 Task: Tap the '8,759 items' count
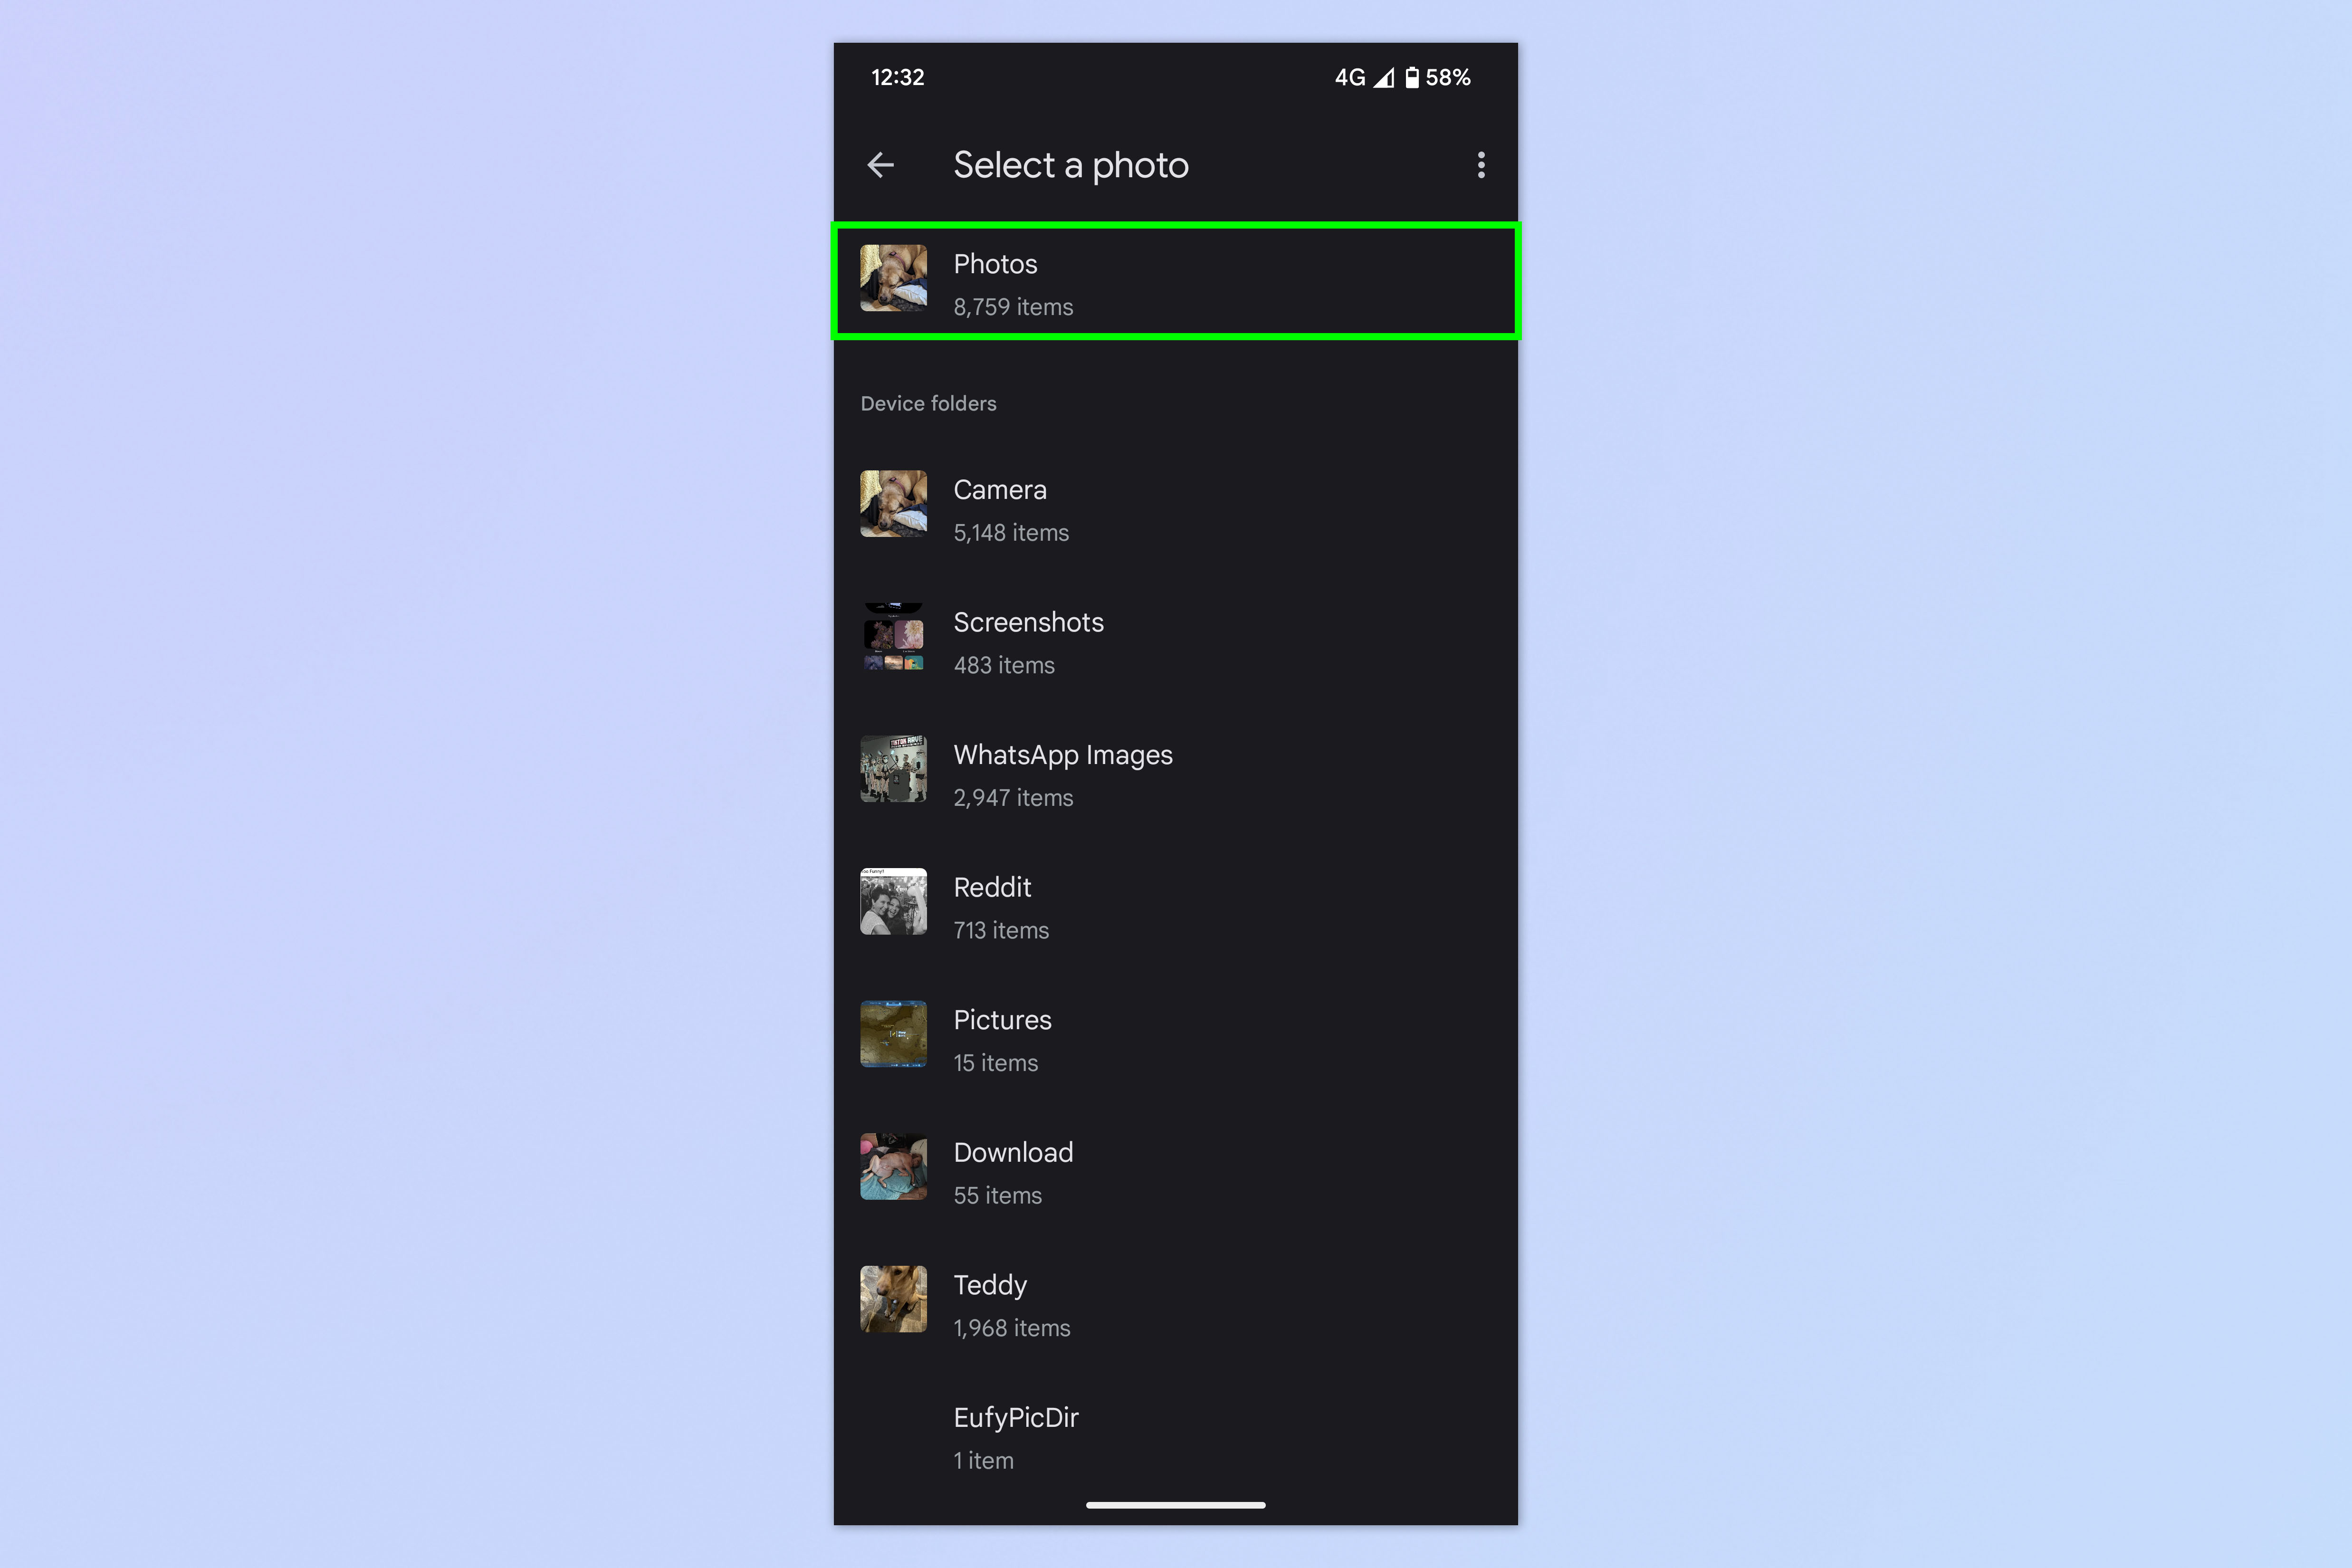[1013, 307]
